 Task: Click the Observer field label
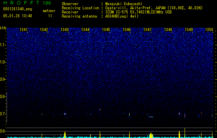70,4
